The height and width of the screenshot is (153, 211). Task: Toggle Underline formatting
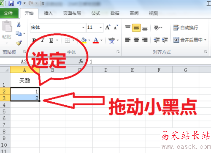point(51,41)
